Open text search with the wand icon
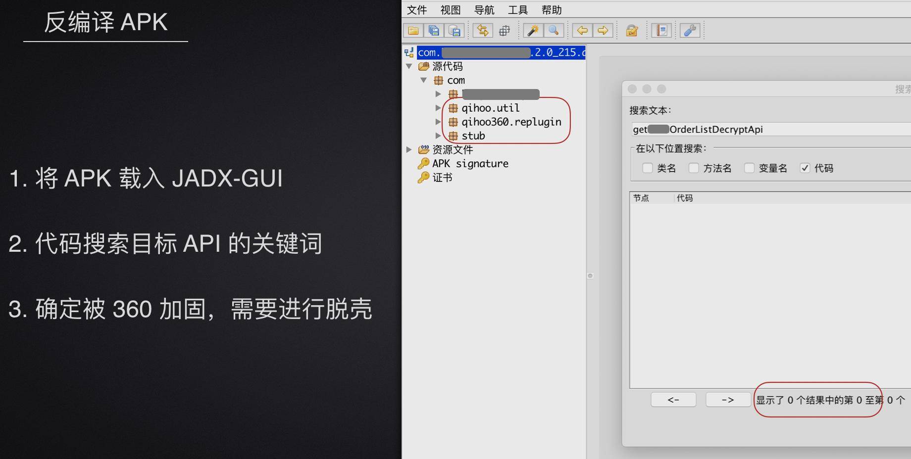911x459 pixels. 533,31
